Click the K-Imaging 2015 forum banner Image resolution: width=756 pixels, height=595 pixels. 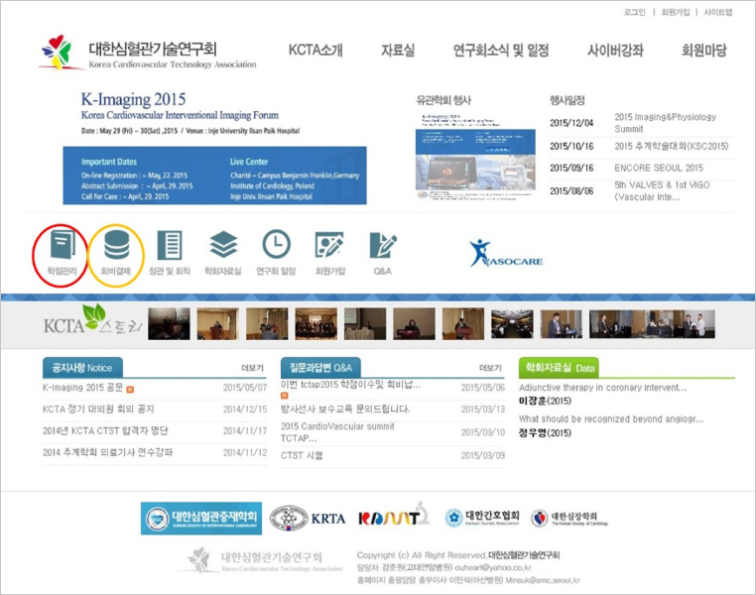click(214, 147)
